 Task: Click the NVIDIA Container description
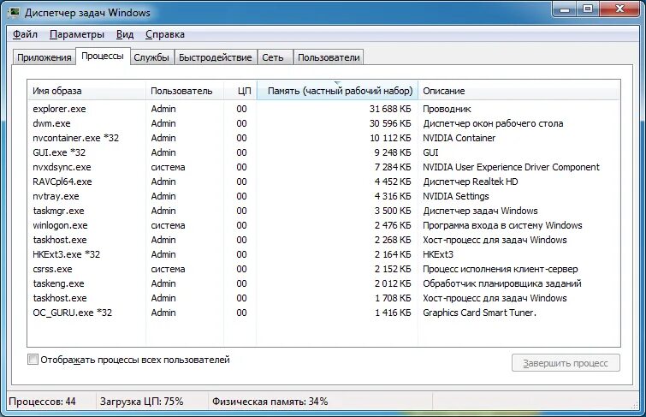tap(459, 138)
